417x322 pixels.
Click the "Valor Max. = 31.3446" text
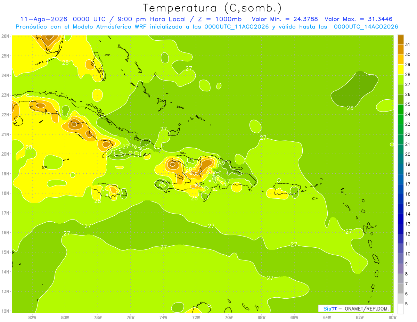[x=359, y=19]
